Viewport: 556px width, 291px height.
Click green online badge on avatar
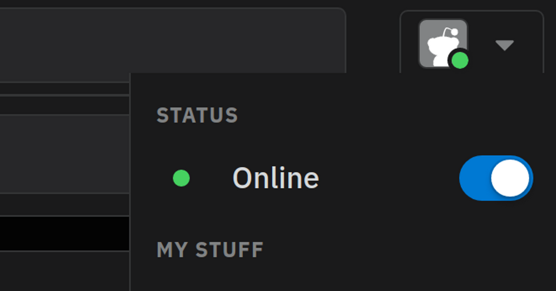pyautogui.click(x=460, y=60)
